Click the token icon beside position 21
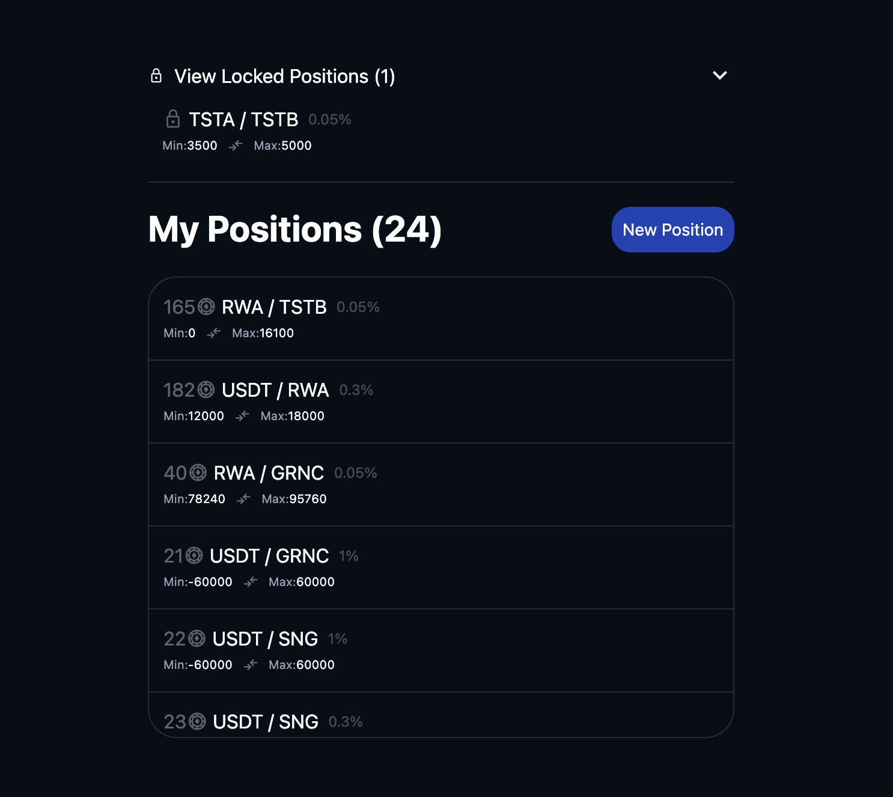The height and width of the screenshot is (797, 893). [194, 556]
